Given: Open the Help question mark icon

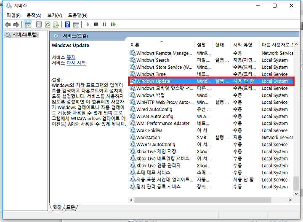Looking at the screenshot, I should coord(67,24).
